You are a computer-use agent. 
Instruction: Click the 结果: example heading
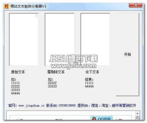click(89, 79)
